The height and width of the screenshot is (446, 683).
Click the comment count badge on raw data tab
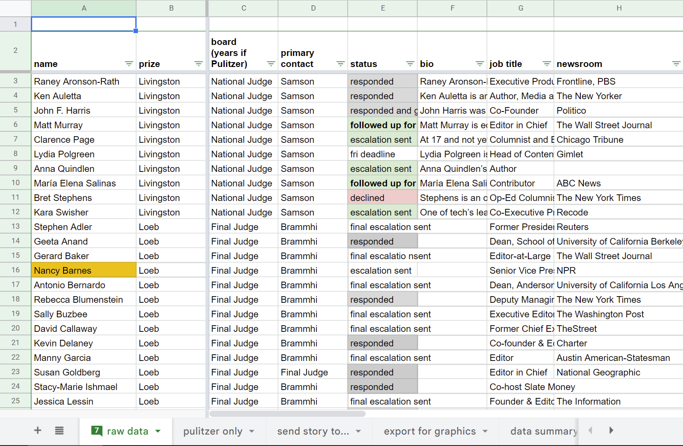click(97, 430)
